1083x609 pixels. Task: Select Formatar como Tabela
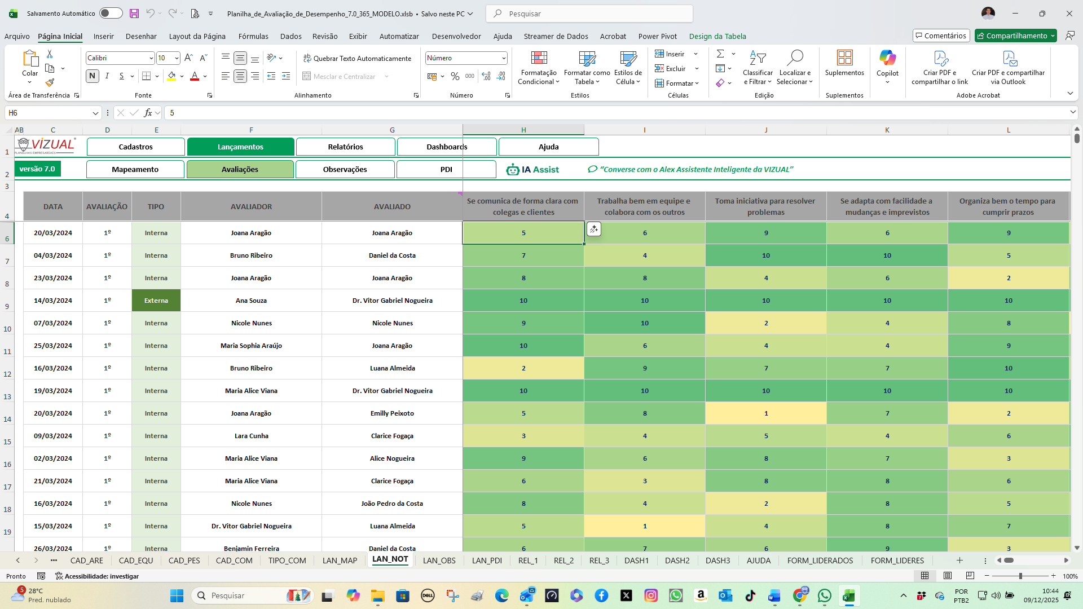click(587, 68)
